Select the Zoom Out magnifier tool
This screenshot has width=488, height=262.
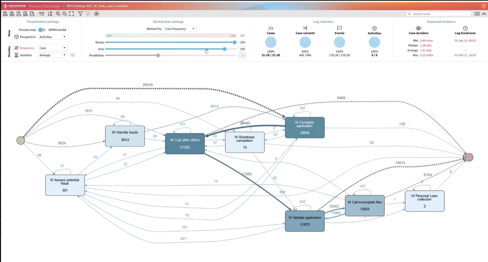[65, 14]
